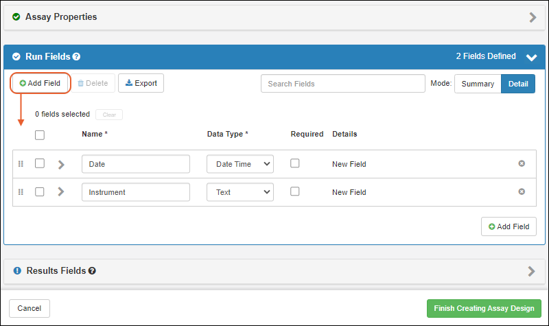Expand the Assay Properties panel
This screenshot has width=549, height=326.
click(533, 17)
